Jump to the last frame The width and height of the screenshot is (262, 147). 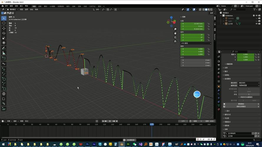pyautogui.click(x=117, y=121)
